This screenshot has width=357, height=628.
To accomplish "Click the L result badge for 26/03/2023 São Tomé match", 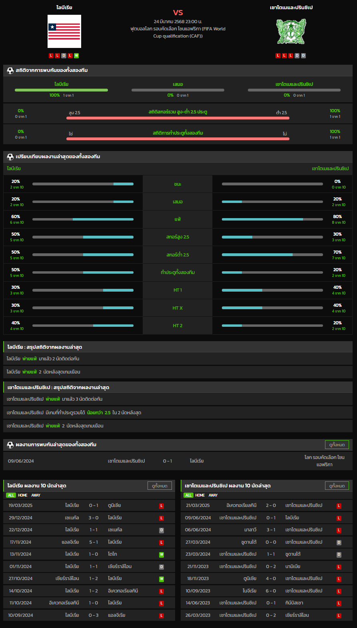I will coord(339,616).
